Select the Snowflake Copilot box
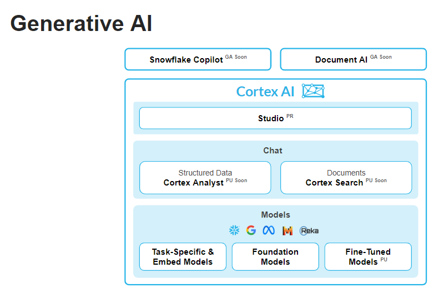The height and width of the screenshot is (299, 439). 198,59
